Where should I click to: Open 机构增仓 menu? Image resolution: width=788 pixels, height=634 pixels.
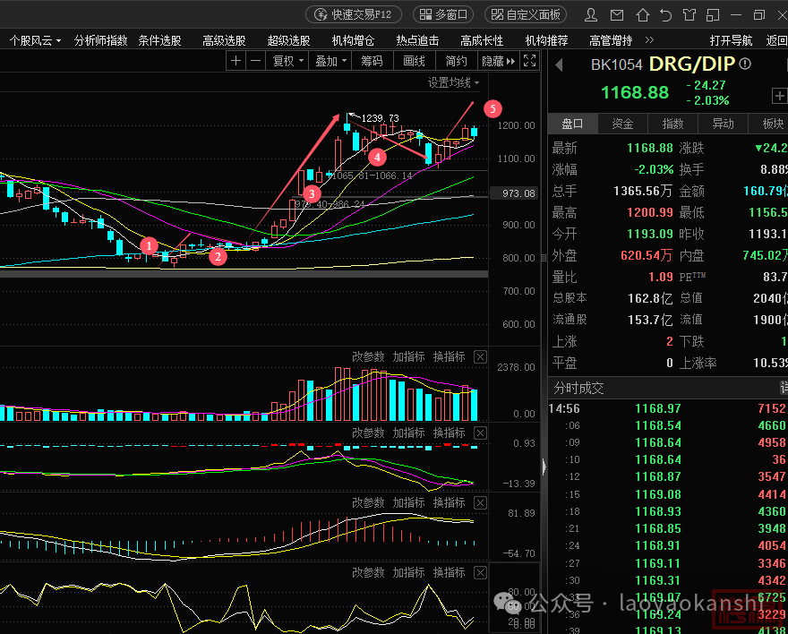point(353,40)
